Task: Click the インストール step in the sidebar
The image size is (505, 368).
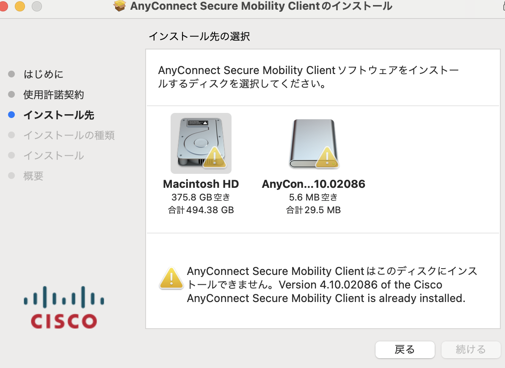Action: coord(54,156)
